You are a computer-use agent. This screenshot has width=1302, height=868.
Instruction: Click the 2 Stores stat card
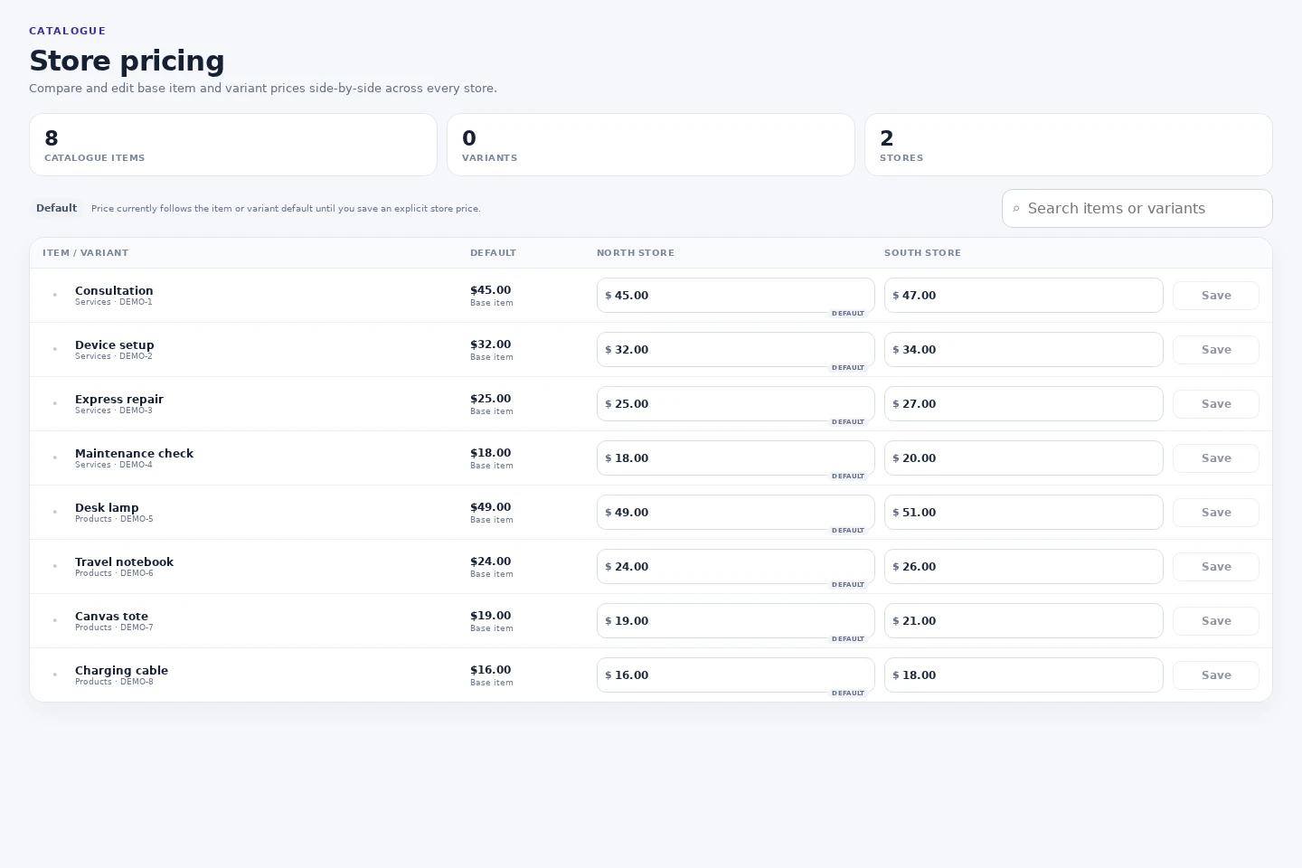(1069, 145)
